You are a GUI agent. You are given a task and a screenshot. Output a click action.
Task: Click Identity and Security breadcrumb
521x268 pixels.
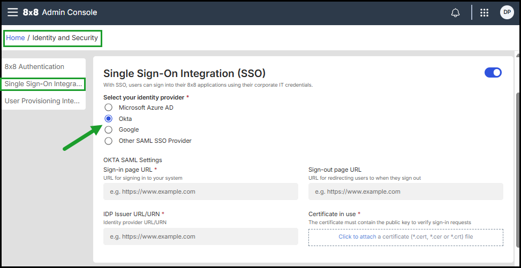[65, 38]
